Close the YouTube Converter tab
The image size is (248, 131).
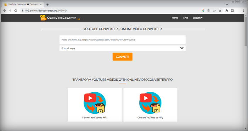[x=41, y=5]
